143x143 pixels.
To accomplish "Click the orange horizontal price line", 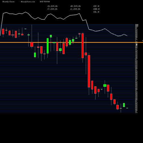I will pyautogui.click(x=71, y=42).
